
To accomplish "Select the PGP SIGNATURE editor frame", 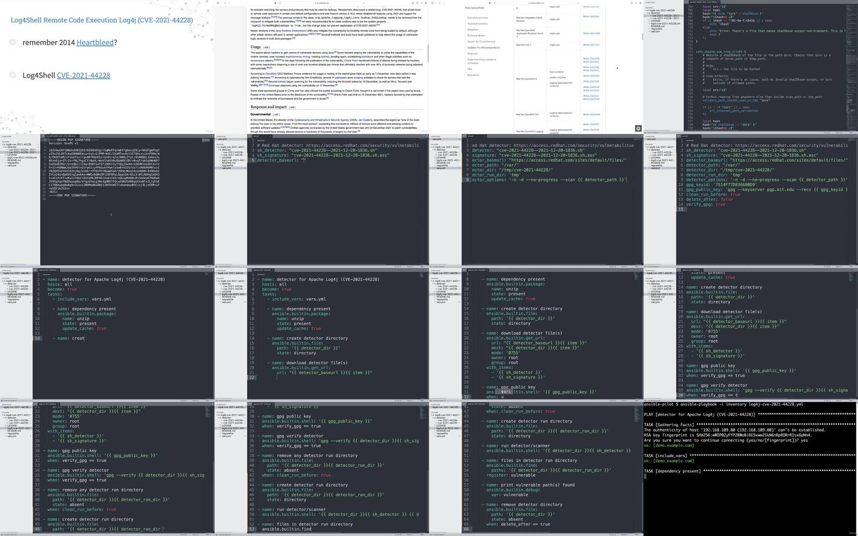I will tap(107, 200).
